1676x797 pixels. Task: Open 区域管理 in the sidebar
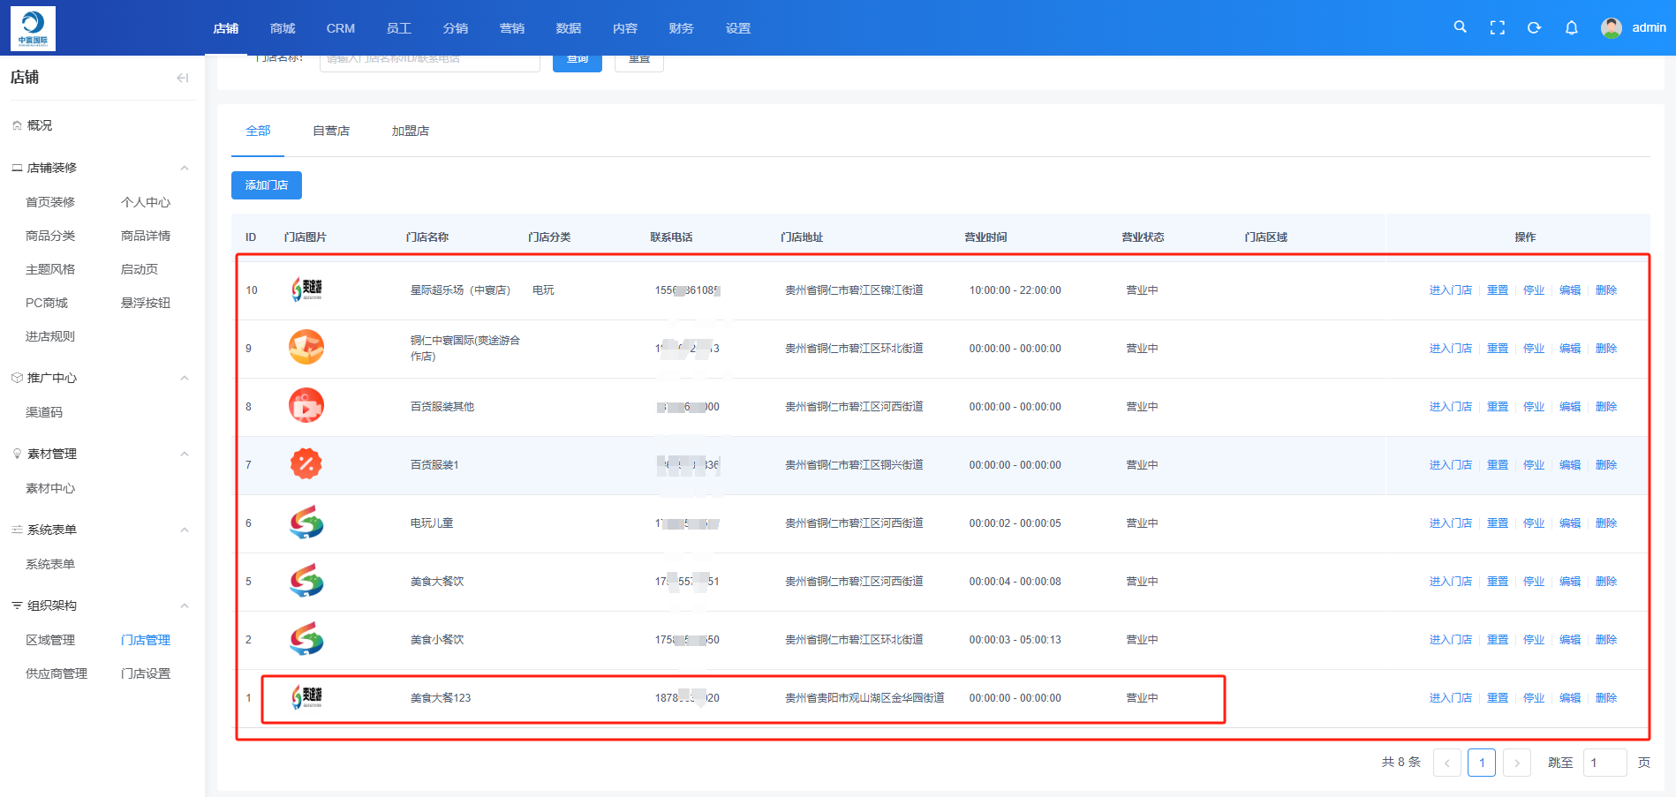tap(50, 640)
